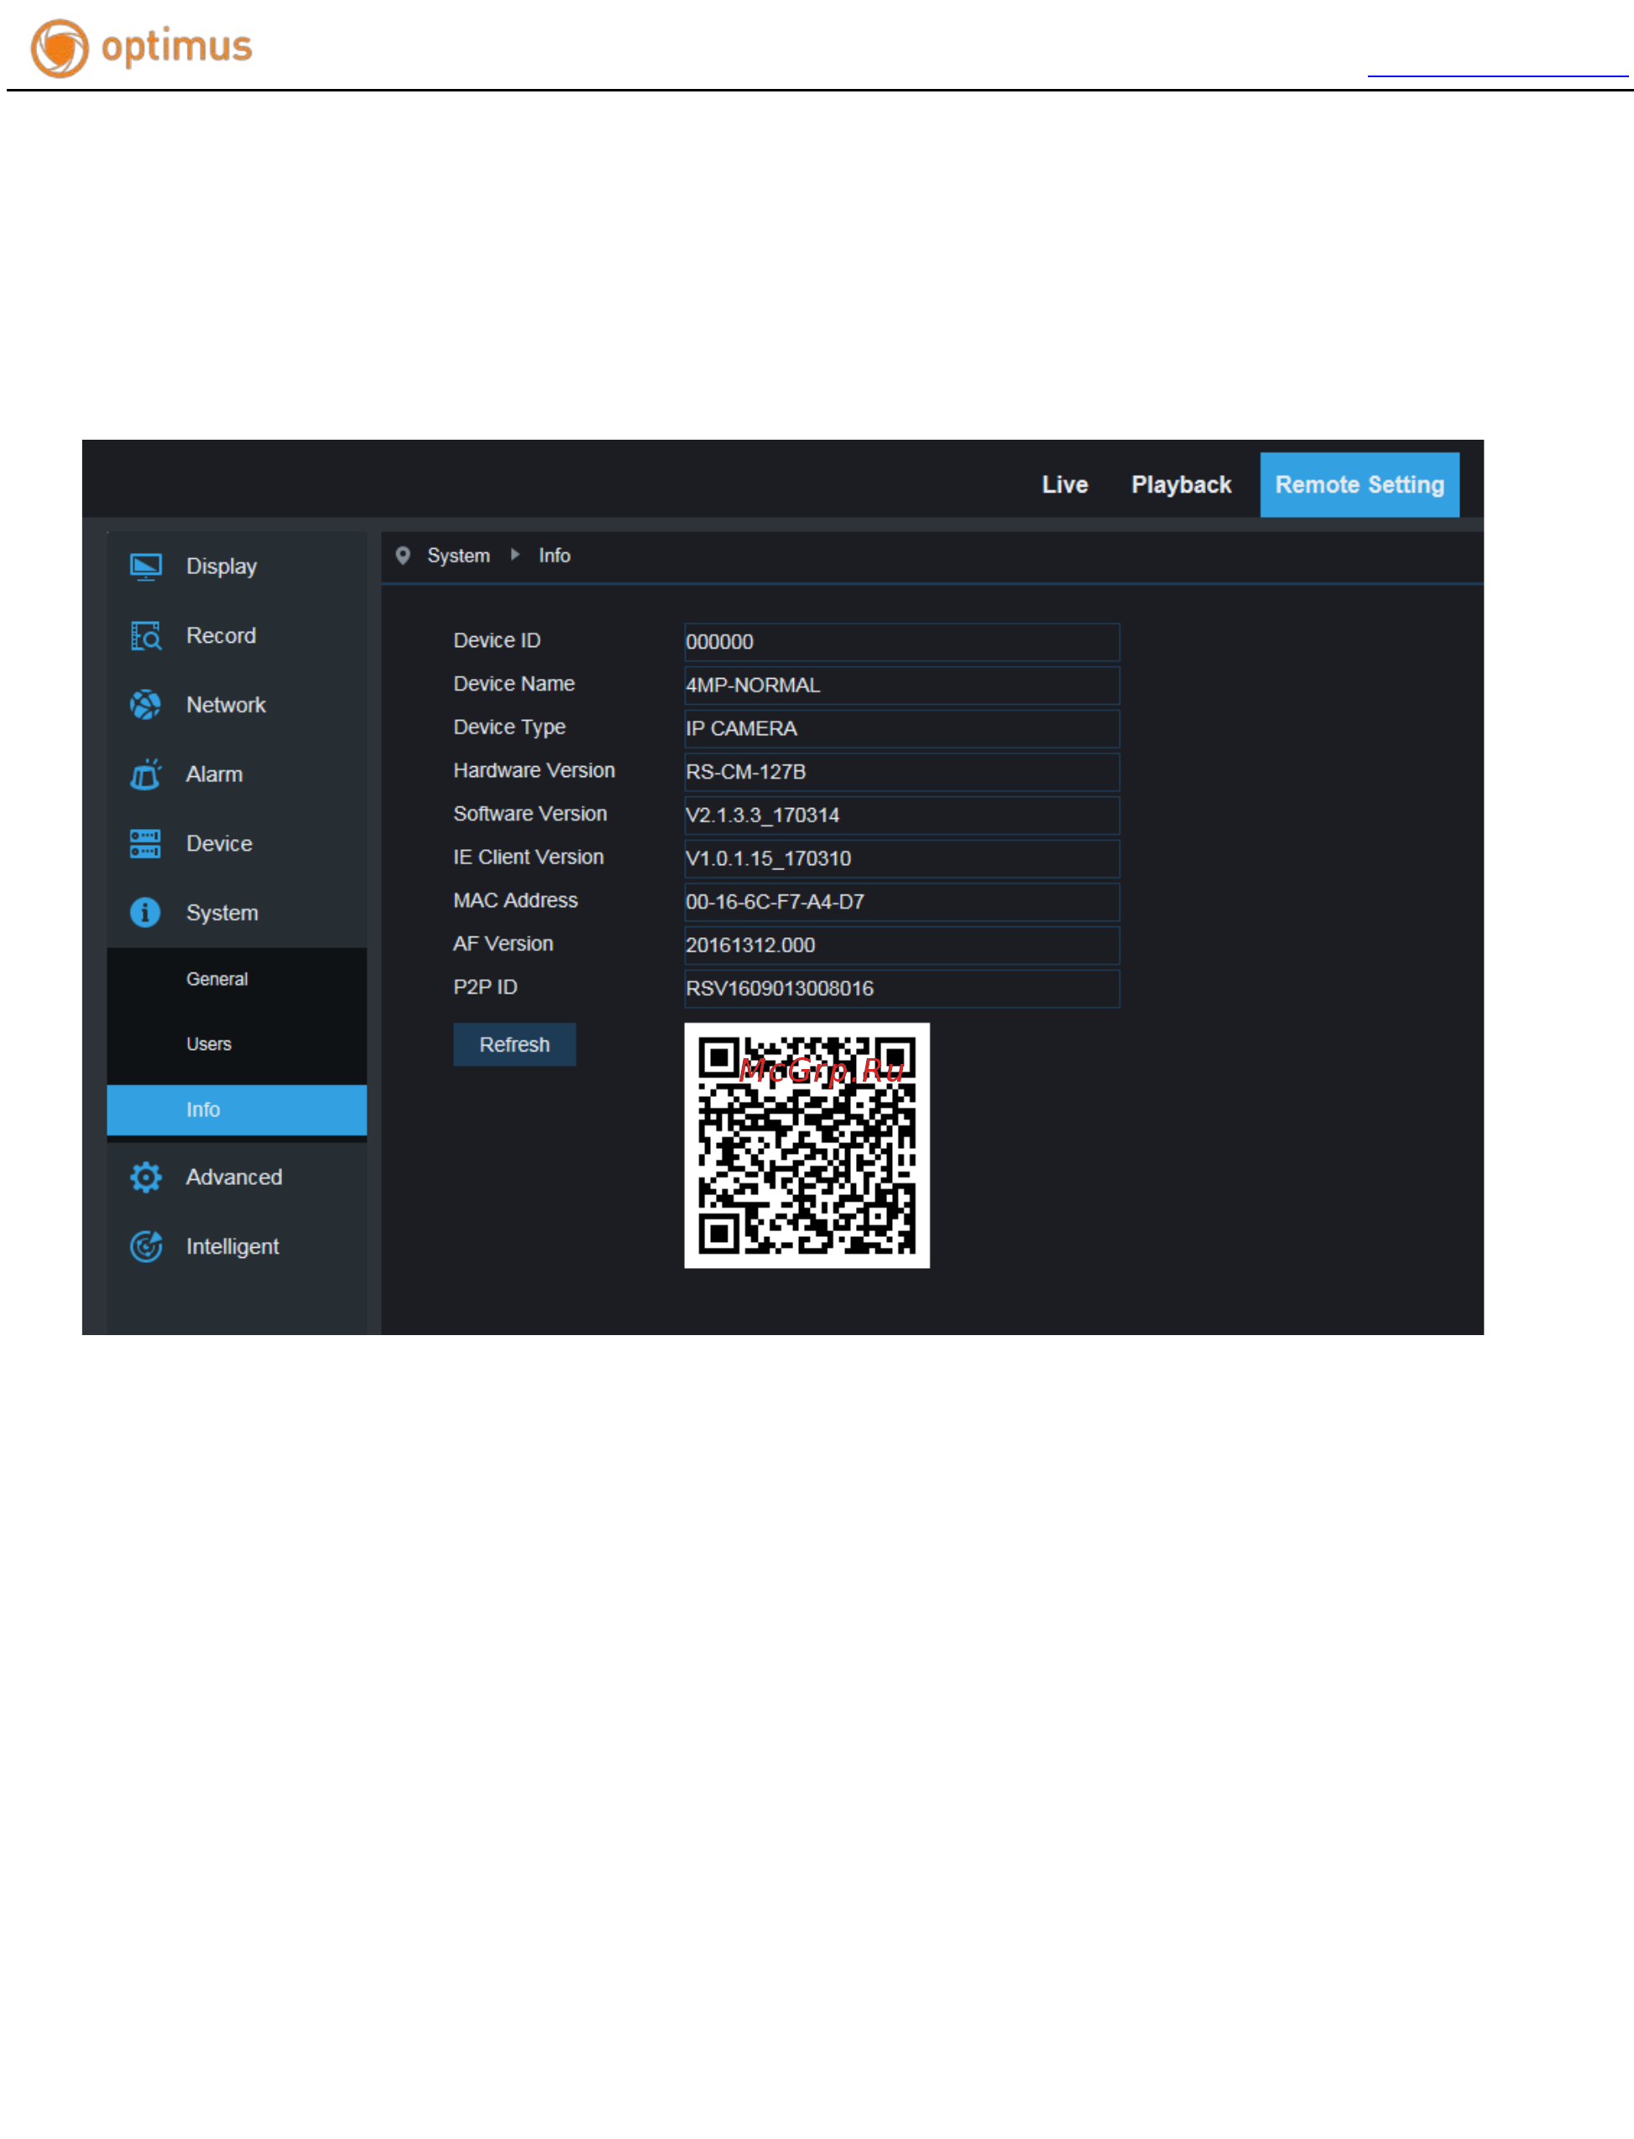Image resolution: width=1634 pixels, height=2139 pixels.
Task: Click the Intelligent radar icon
Action: point(146,1246)
